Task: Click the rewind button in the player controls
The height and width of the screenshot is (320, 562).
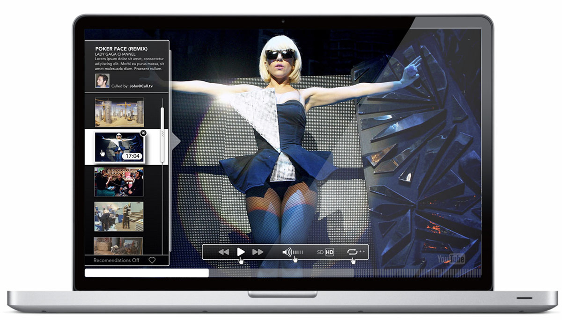Action: 224,252
